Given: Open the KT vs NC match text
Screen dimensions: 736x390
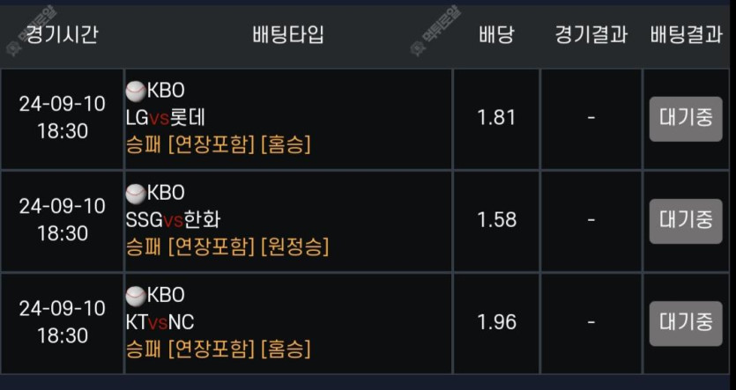Looking at the screenshot, I should coord(160,322).
